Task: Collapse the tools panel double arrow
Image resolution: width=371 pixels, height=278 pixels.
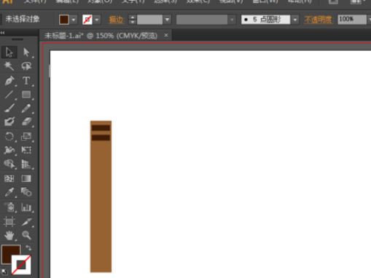Action: tap(2, 33)
